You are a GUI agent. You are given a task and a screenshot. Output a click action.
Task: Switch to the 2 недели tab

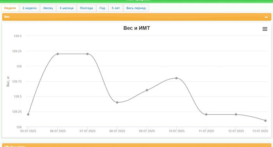point(29,8)
